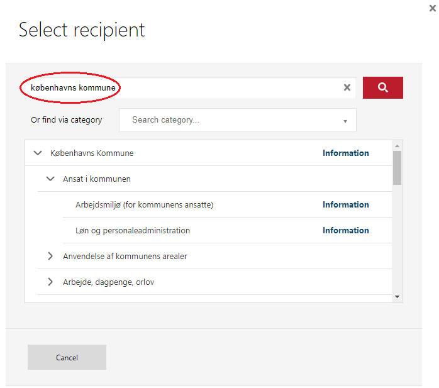
Task: Select the Københavns Kommune entry
Action: point(92,153)
